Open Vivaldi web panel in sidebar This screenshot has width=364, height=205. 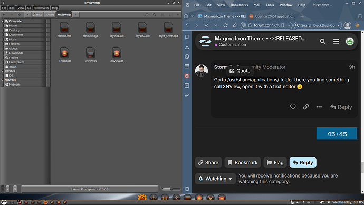pyautogui.click(x=187, y=76)
